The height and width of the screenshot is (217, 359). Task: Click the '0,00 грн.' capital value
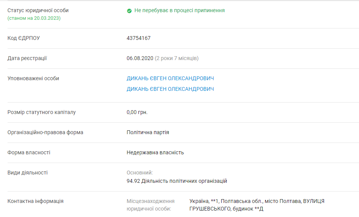137,112
